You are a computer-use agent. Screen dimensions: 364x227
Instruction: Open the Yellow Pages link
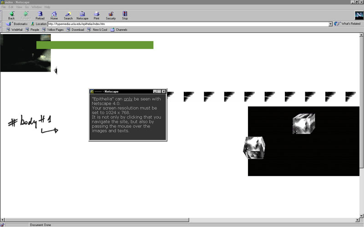pyautogui.click(x=53, y=30)
